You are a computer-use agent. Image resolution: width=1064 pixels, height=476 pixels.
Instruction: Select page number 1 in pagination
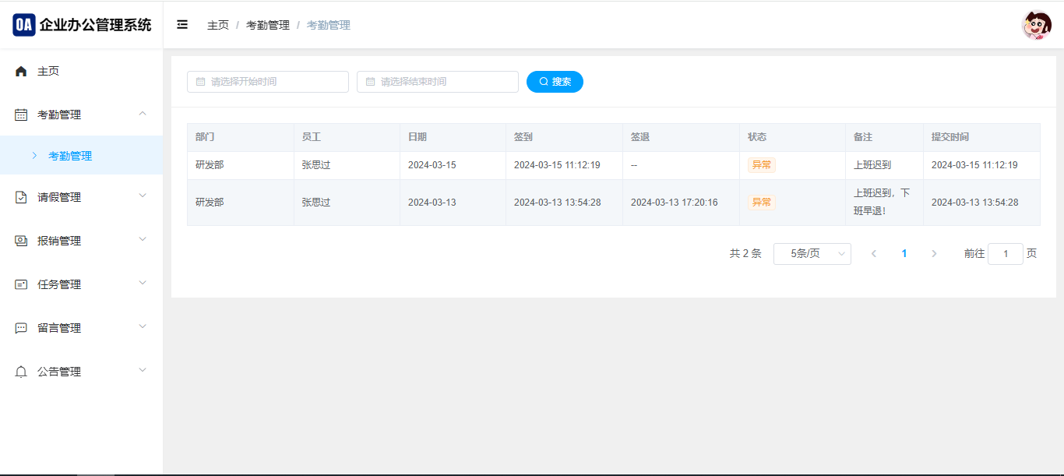pos(904,254)
